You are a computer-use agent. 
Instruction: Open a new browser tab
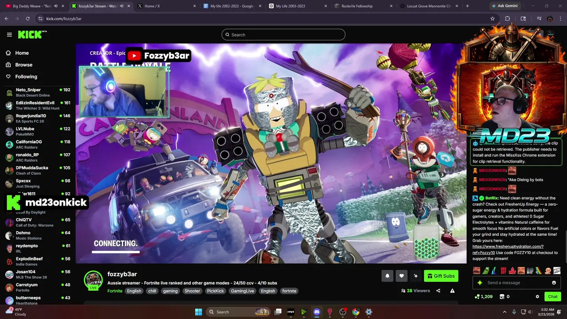pos(467,6)
